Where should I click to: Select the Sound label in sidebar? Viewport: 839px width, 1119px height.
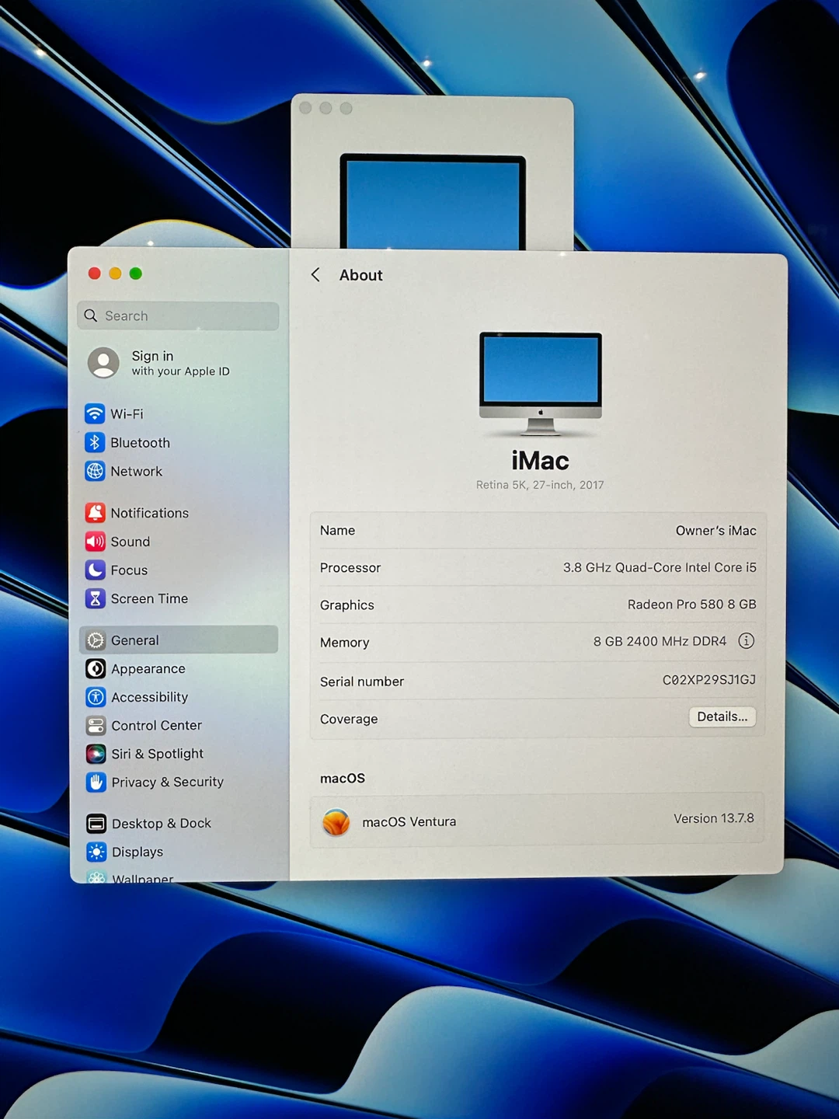(x=130, y=542)
